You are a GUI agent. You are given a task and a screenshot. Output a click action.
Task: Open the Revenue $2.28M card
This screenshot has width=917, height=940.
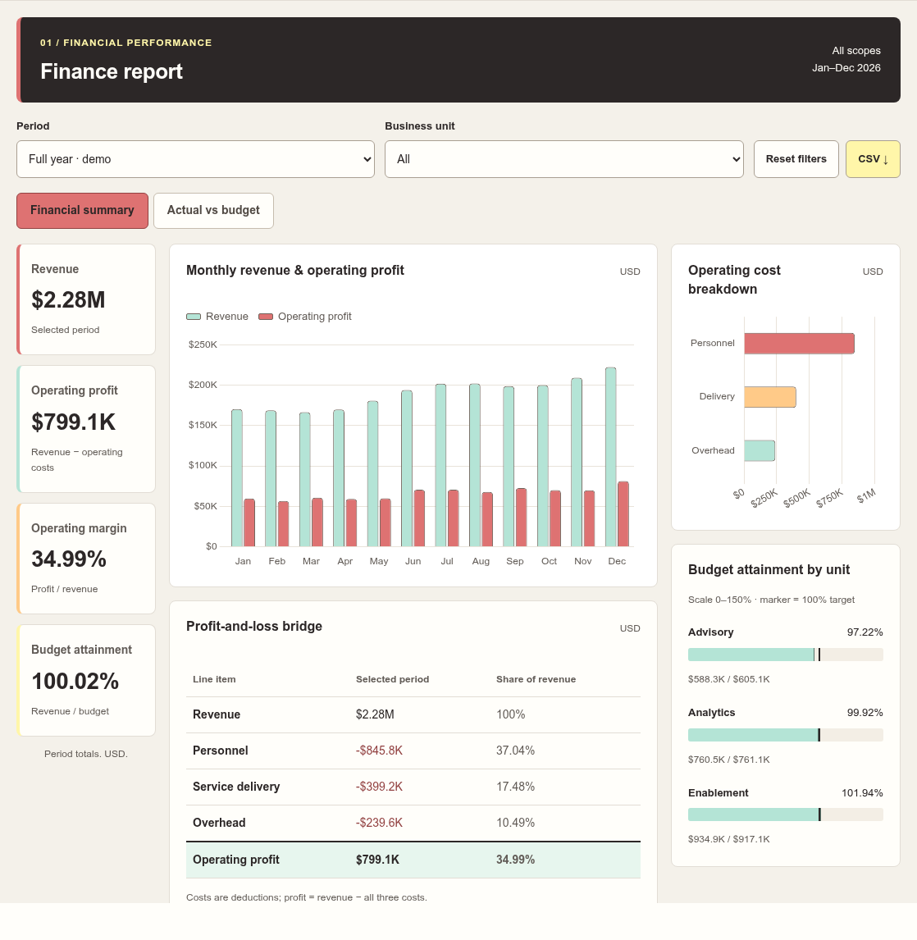point(85,299)
